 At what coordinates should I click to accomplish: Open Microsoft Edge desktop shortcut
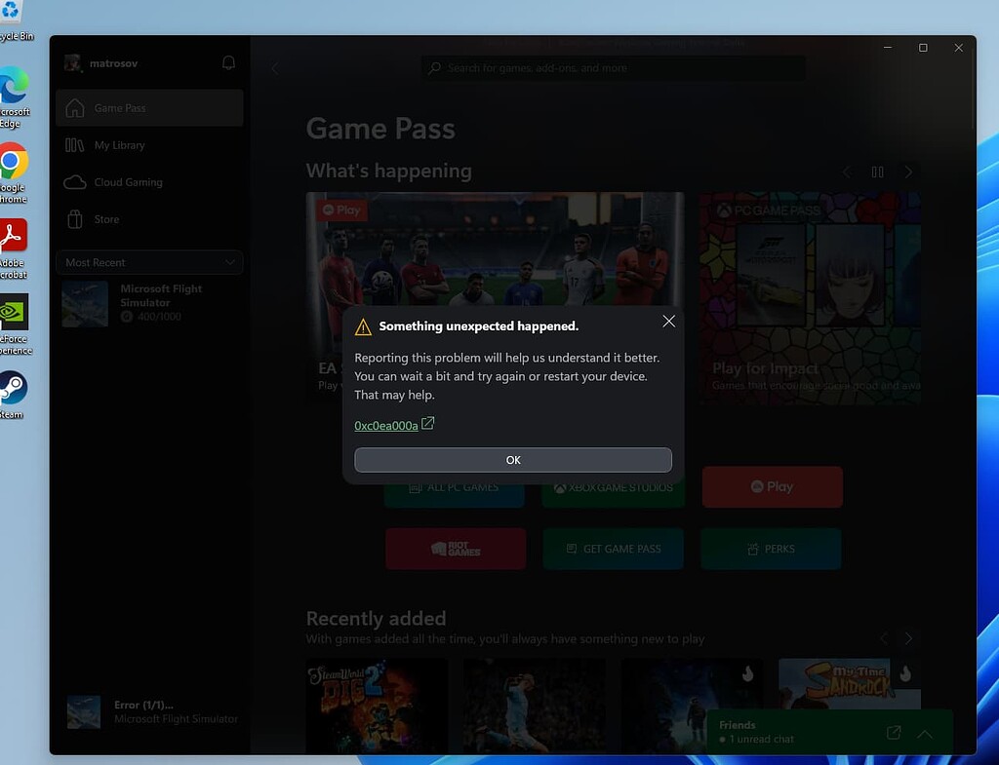[14, 96]
